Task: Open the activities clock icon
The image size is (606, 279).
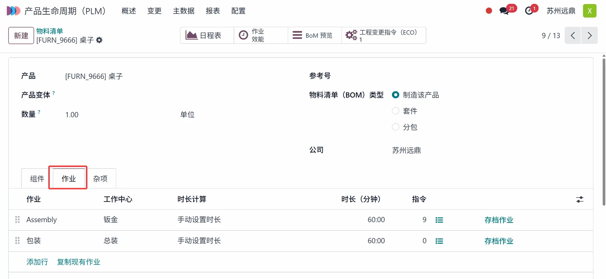Action: (x=529, y=11)
